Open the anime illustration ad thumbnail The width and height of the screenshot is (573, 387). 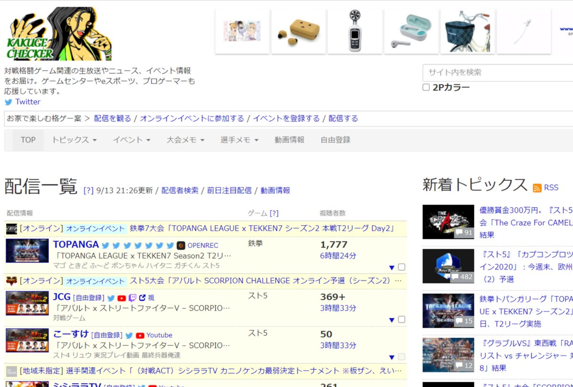click(x=242, y=31)
